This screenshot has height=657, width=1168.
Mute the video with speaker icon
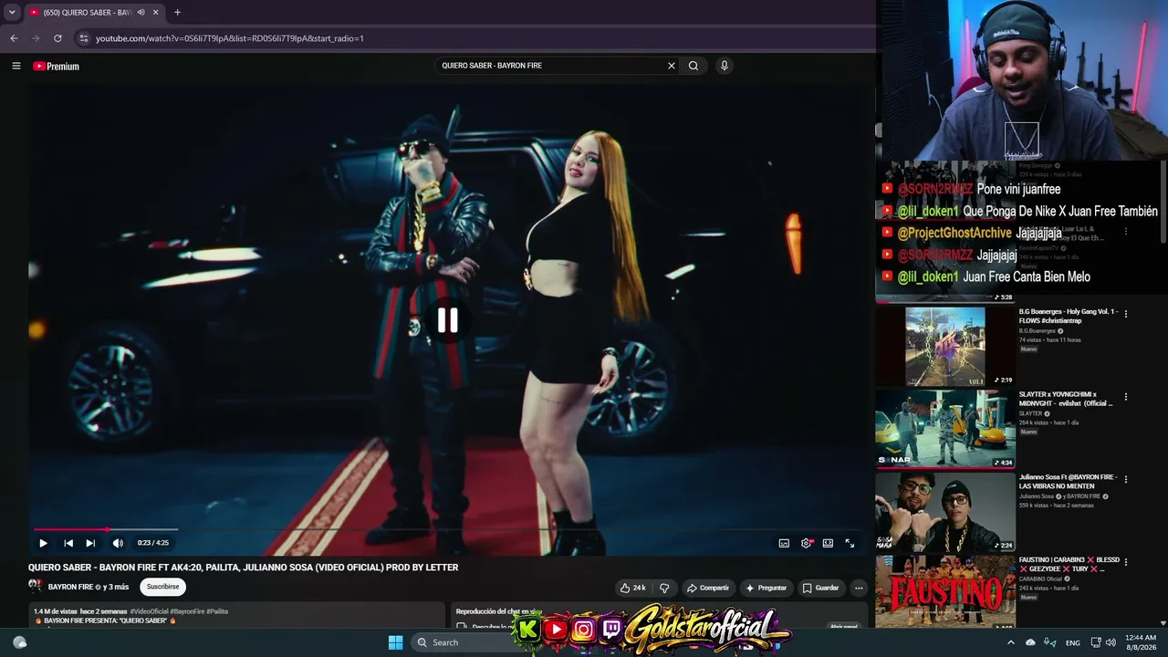[118, 543]
